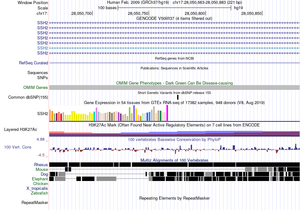Click the RefSeq Curated gene line
The image size is (300, 210).
174,63
